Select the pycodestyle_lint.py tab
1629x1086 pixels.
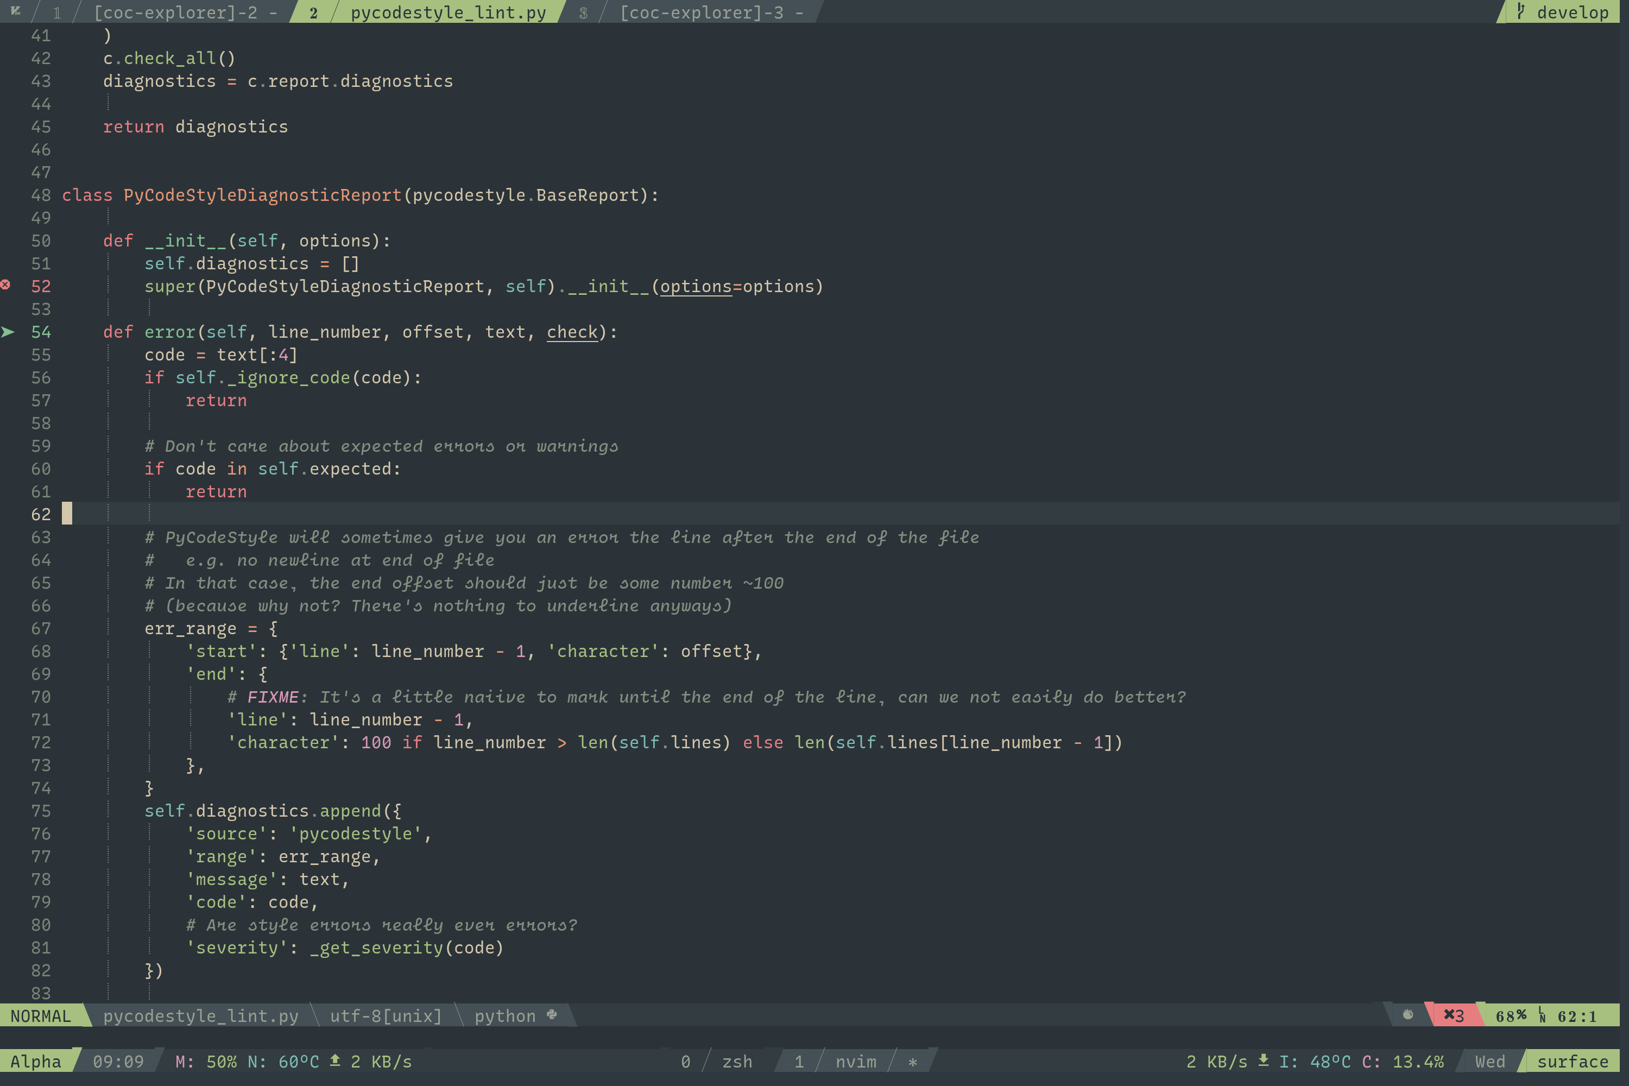point(447,12)
